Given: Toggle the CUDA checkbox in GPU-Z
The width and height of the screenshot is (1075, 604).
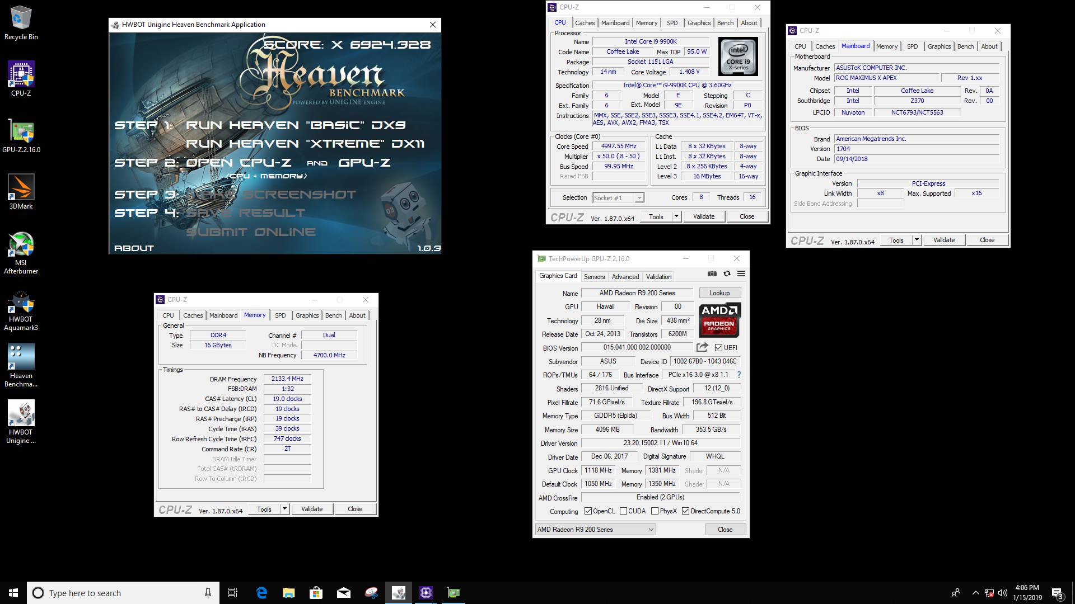Looking at the screenshot, I should click(623, 511).
